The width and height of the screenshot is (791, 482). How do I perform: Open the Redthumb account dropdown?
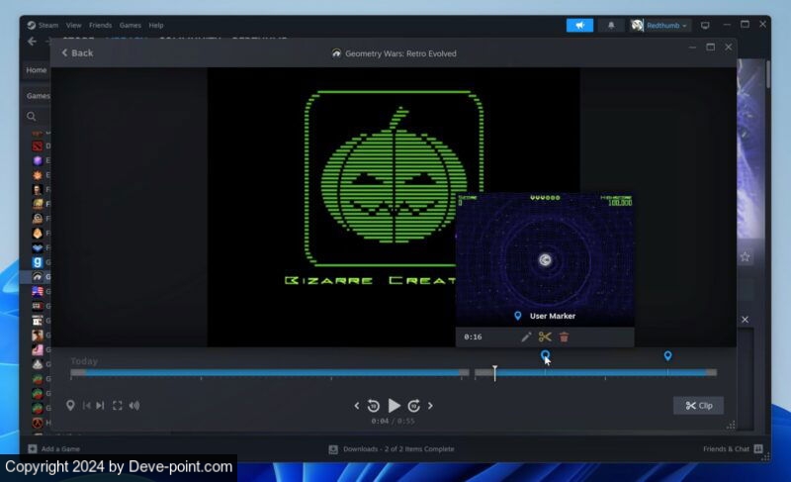pyautogui.click(x=659, y=25)
